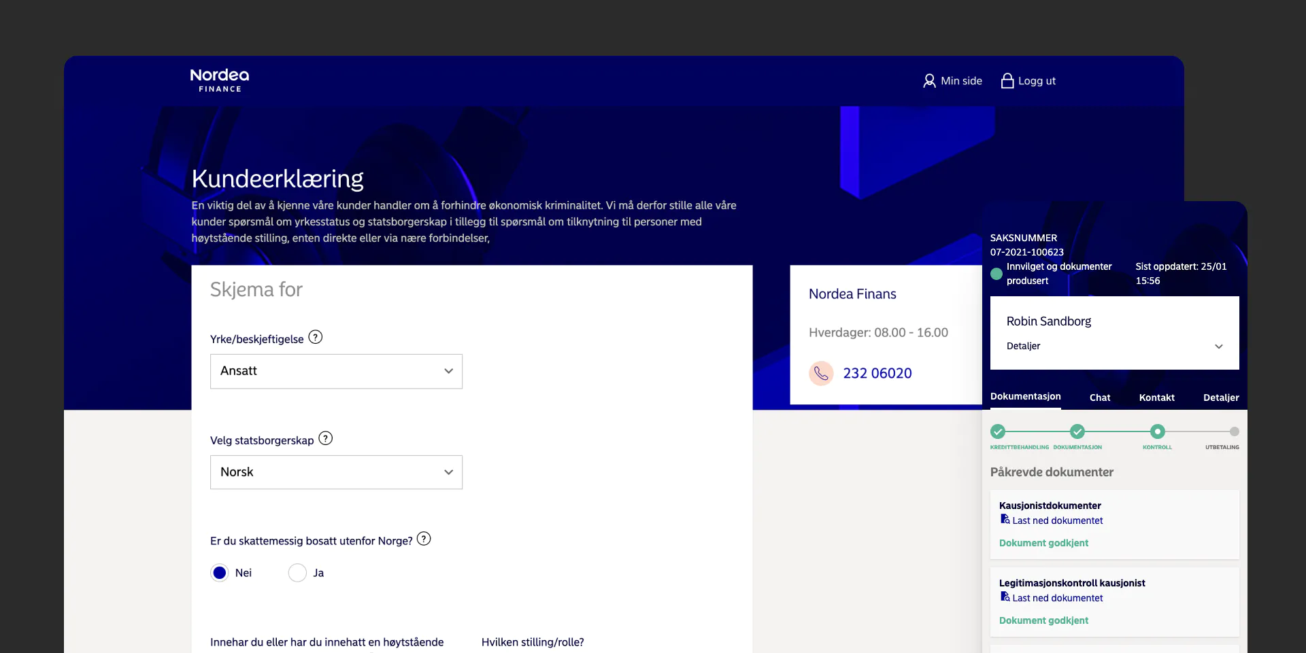Open the Dokumentasjon tab
The image size is (1306, 653).
(x=1025, y=396)
